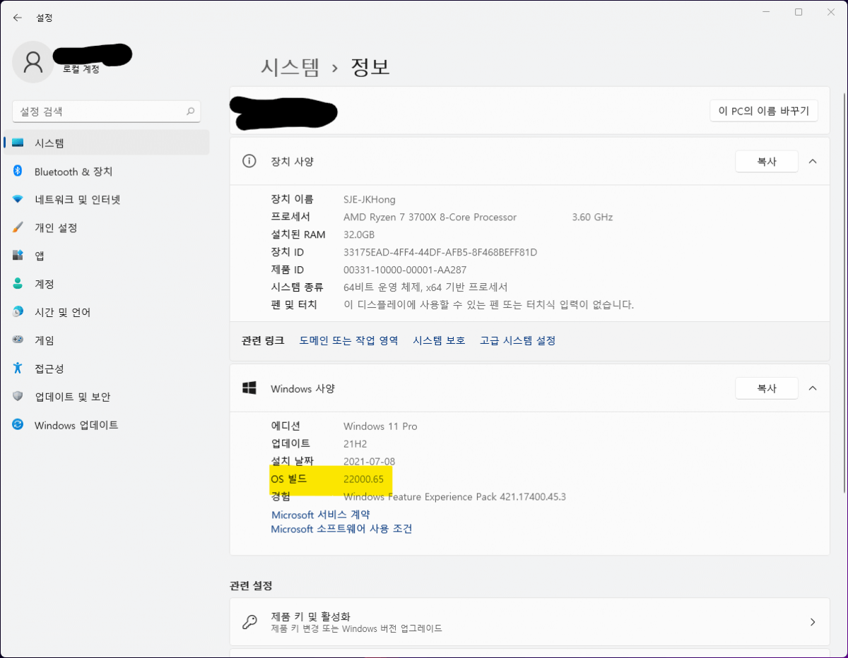Viewport: 848px width, 658px height.
Task: Click the 이 PC의 이름 바꾸기 button
Action: (764, 111)
